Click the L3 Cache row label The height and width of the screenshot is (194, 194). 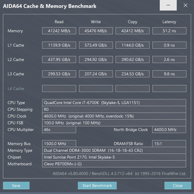point(16,74)
